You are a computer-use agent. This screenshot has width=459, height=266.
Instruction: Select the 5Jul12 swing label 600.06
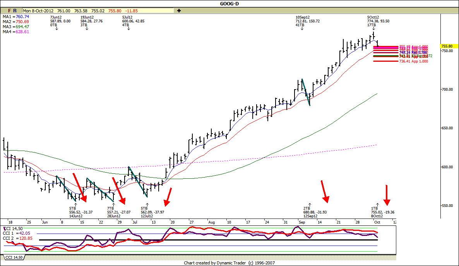133,21
